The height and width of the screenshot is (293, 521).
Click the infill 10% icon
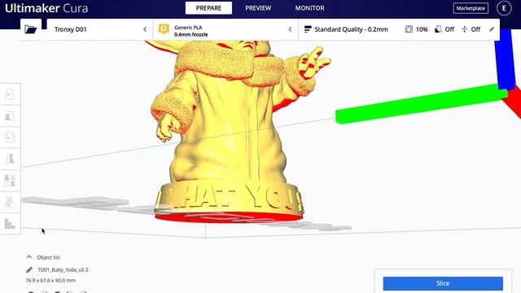409,29
